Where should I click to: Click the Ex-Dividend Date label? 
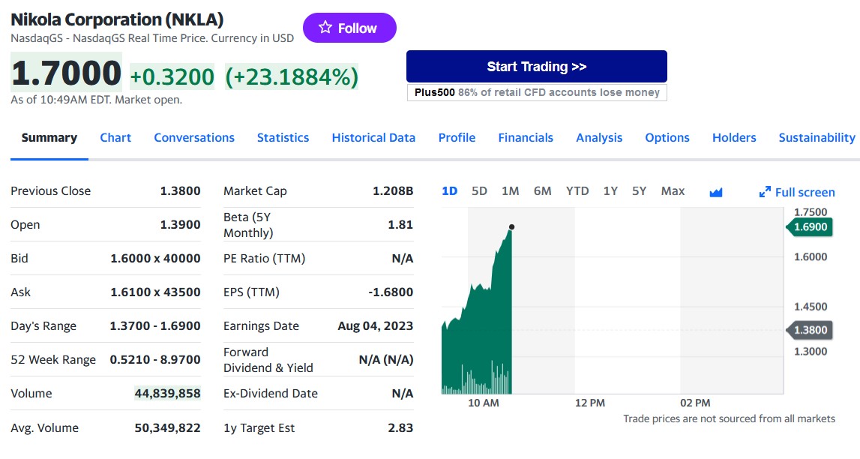click(271, 393)
